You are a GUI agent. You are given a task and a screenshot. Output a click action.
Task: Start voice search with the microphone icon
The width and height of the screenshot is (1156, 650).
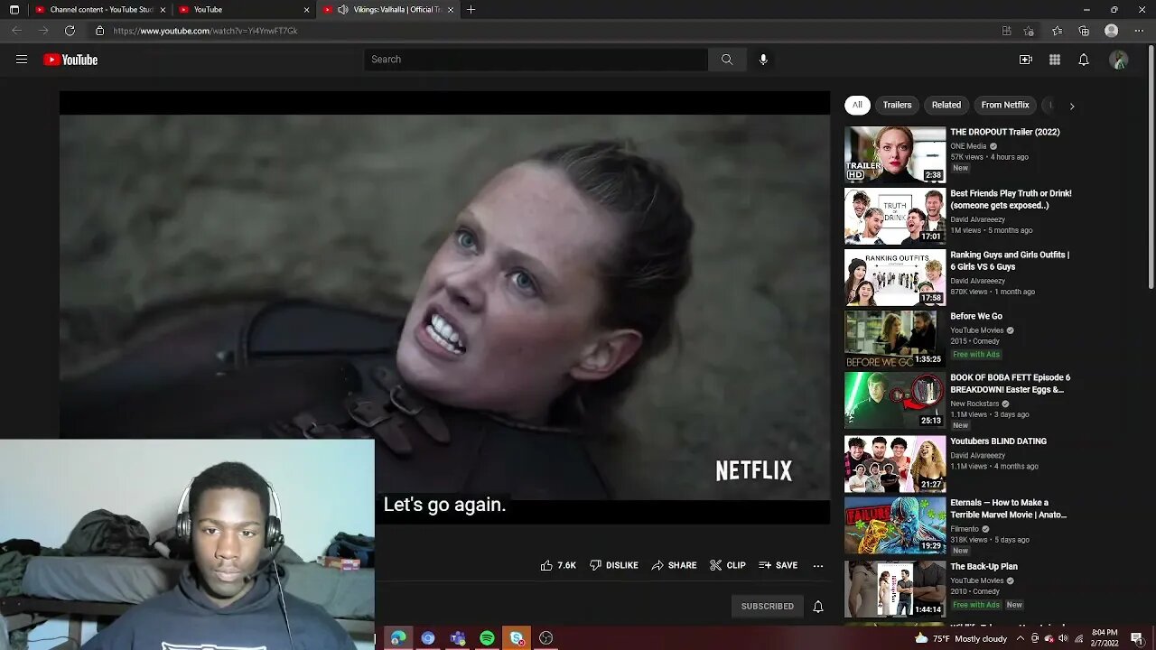point(763,60)
